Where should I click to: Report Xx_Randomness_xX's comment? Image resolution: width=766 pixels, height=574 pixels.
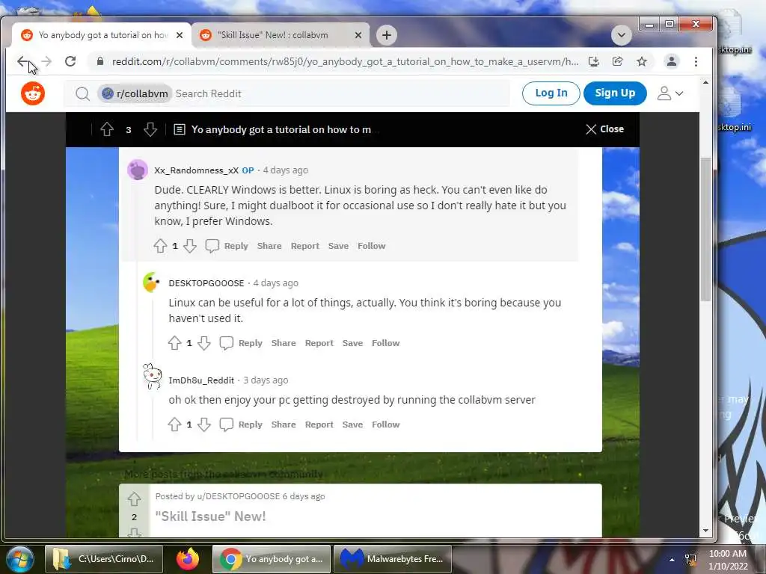[305, 246]
